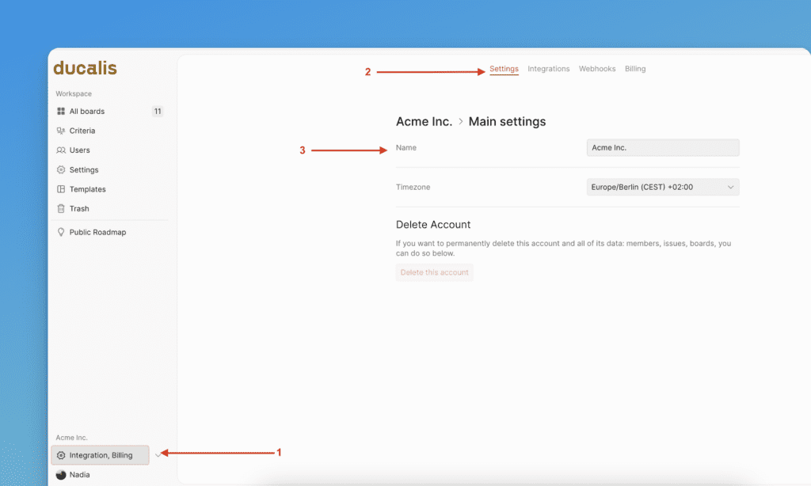811x486 pixels.
Task: Click the ducalis logo
Action: point(85,69)
